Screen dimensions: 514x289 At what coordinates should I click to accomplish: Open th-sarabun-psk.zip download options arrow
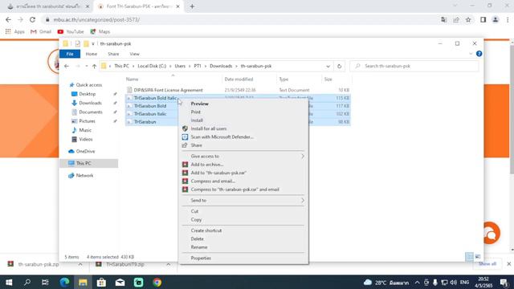point(80,264)
